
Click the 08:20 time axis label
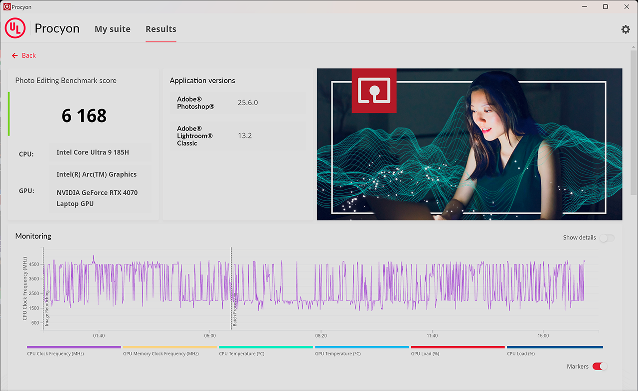(321, 336)
